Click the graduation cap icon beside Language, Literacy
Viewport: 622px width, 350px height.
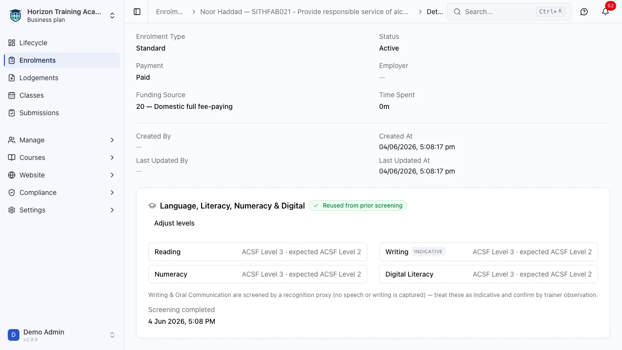[152, 206]
